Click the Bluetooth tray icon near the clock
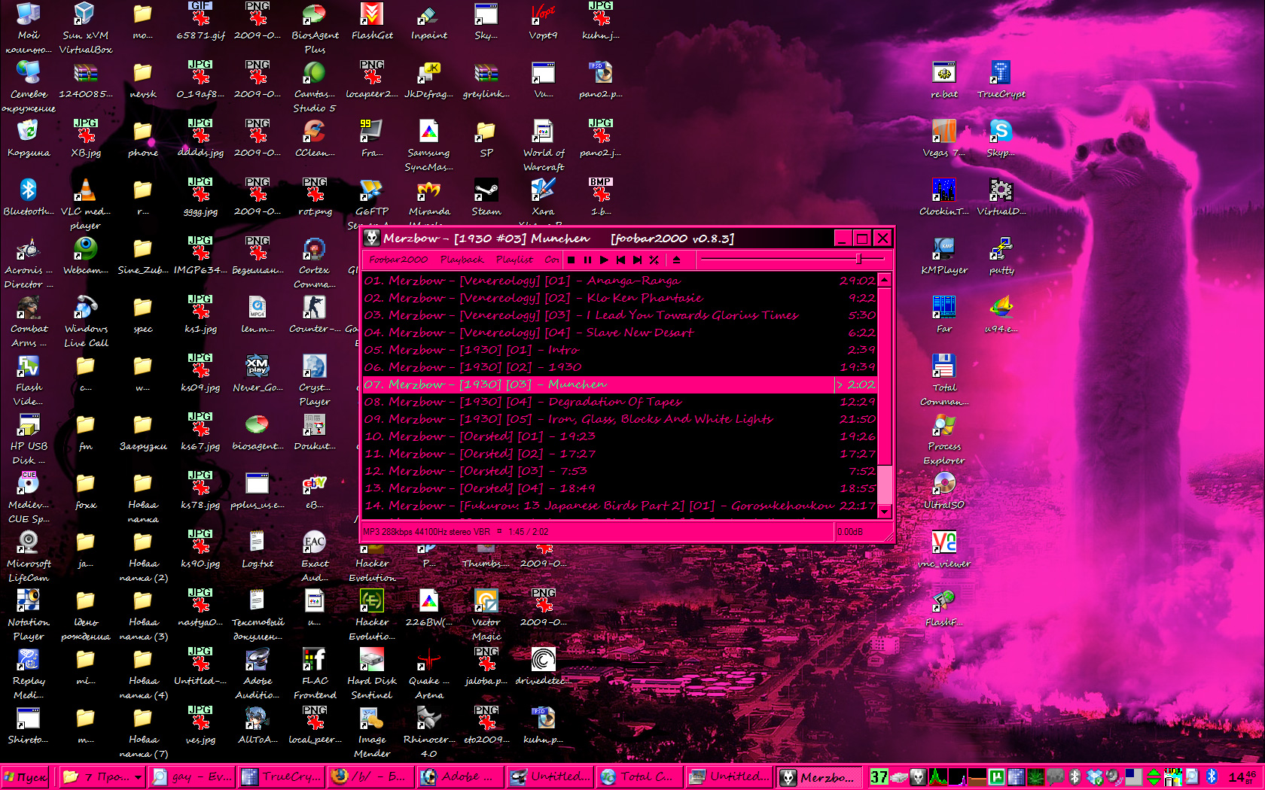The image size is (1265, 790). [1212, 776]
